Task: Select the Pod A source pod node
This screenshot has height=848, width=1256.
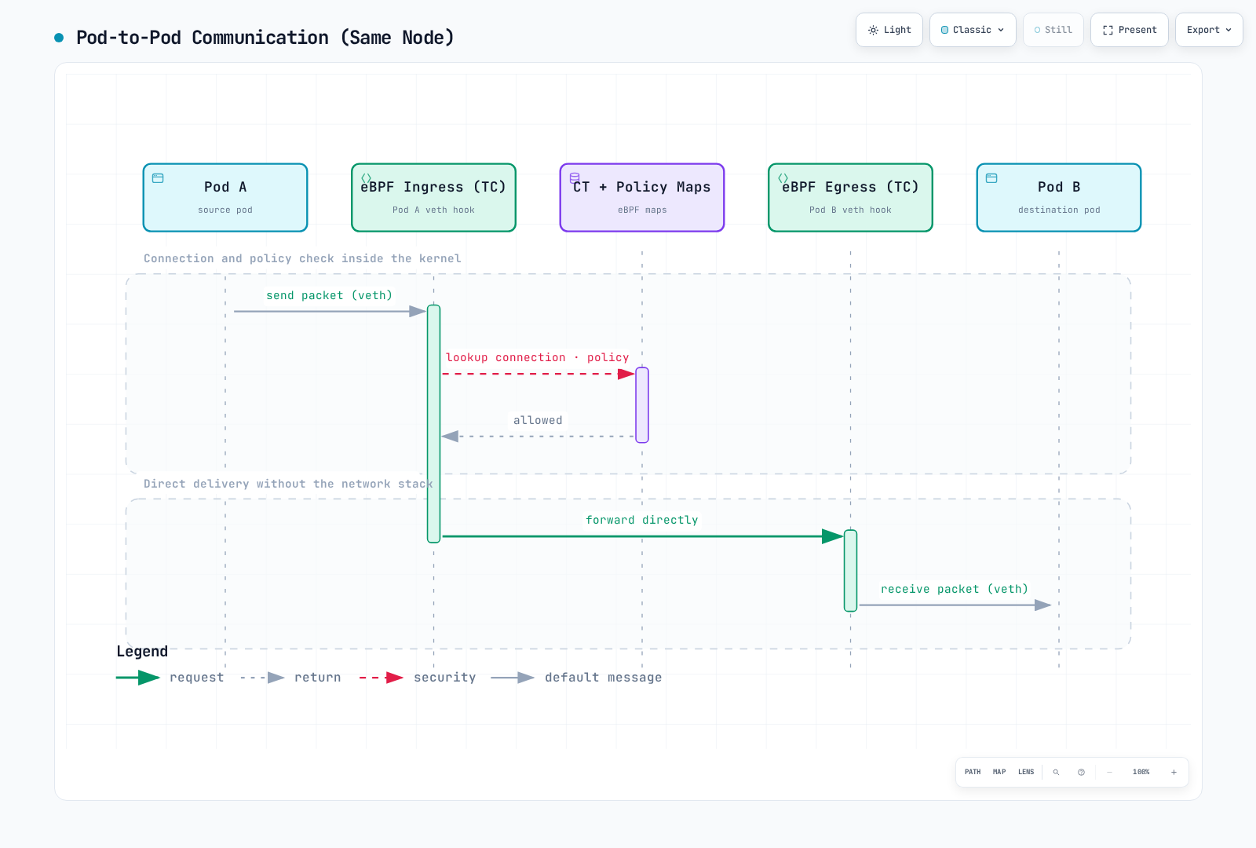Action: click(225, 198)
